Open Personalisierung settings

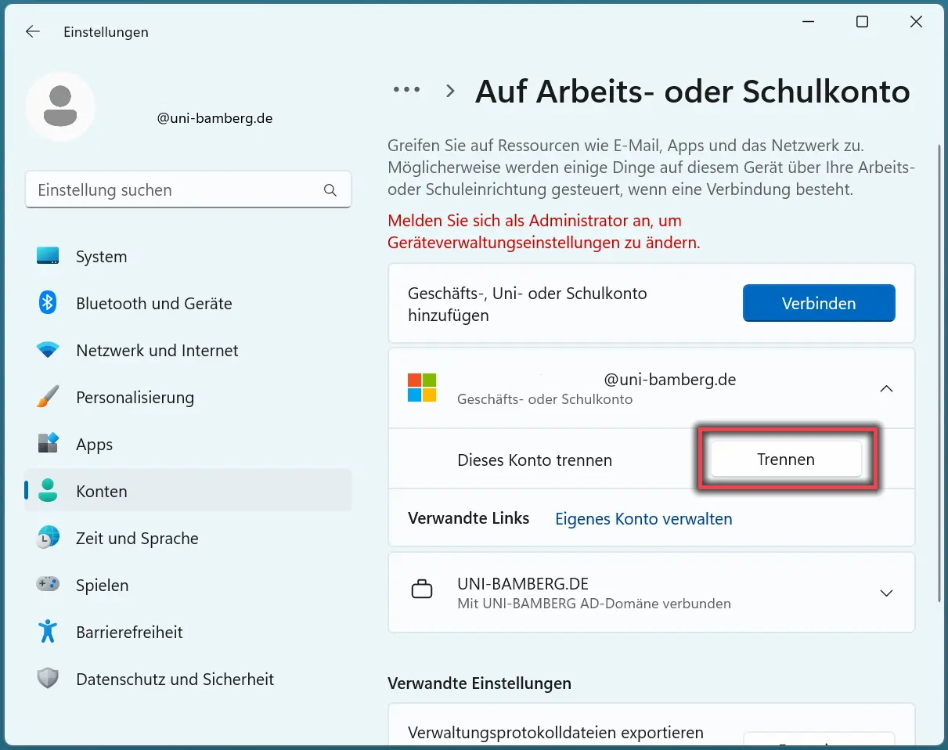pos(188,397)
